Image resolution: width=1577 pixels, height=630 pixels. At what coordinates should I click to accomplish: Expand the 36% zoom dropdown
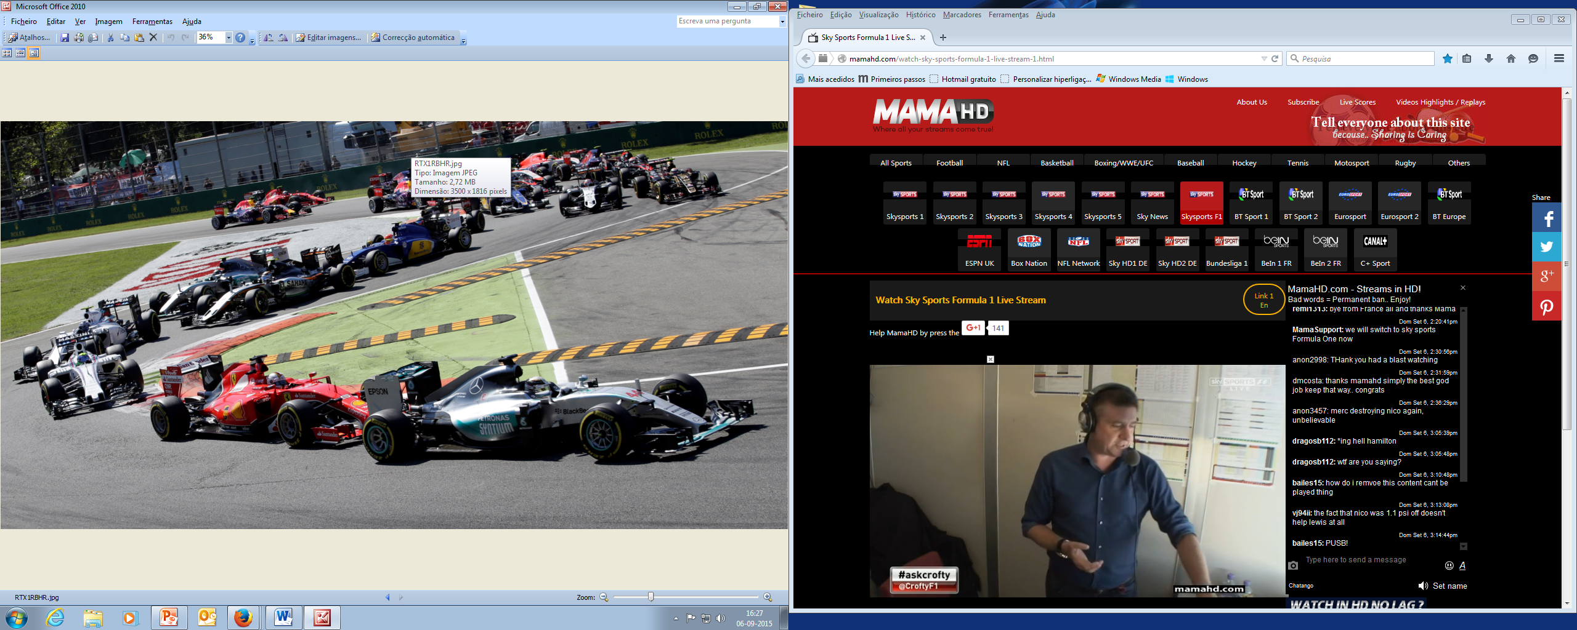(x=229, y=38)
